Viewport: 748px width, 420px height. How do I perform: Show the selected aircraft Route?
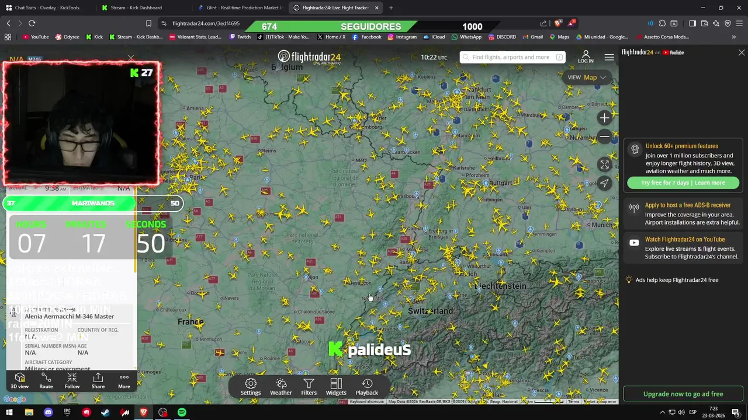(x=46, y=381)
